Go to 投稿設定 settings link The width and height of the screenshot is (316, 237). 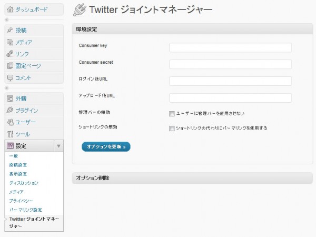click(18, 165)
